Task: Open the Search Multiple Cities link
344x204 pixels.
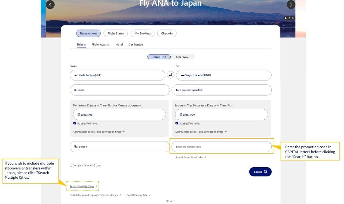Action: (82, 187)
